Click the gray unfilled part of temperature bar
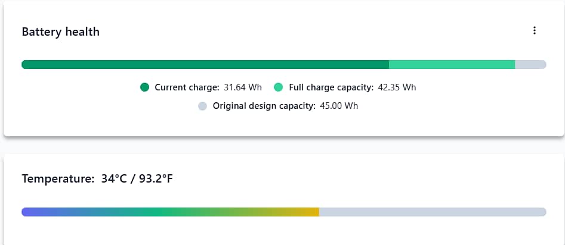 click(x=433, y=212)
